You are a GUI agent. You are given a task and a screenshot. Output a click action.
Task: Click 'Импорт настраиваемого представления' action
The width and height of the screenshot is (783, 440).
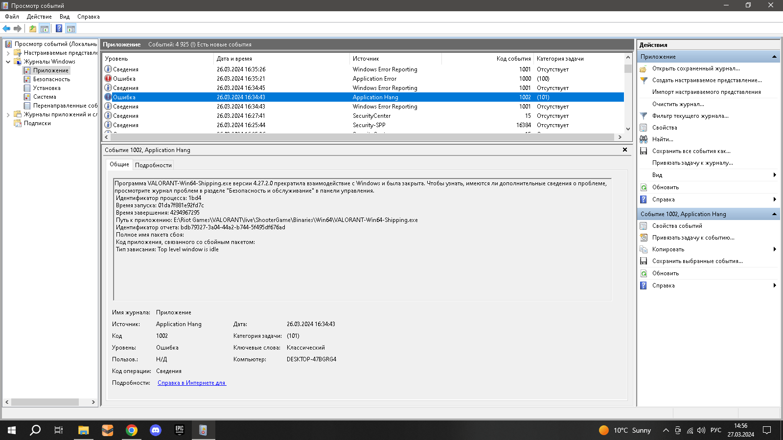click(707, 92)
